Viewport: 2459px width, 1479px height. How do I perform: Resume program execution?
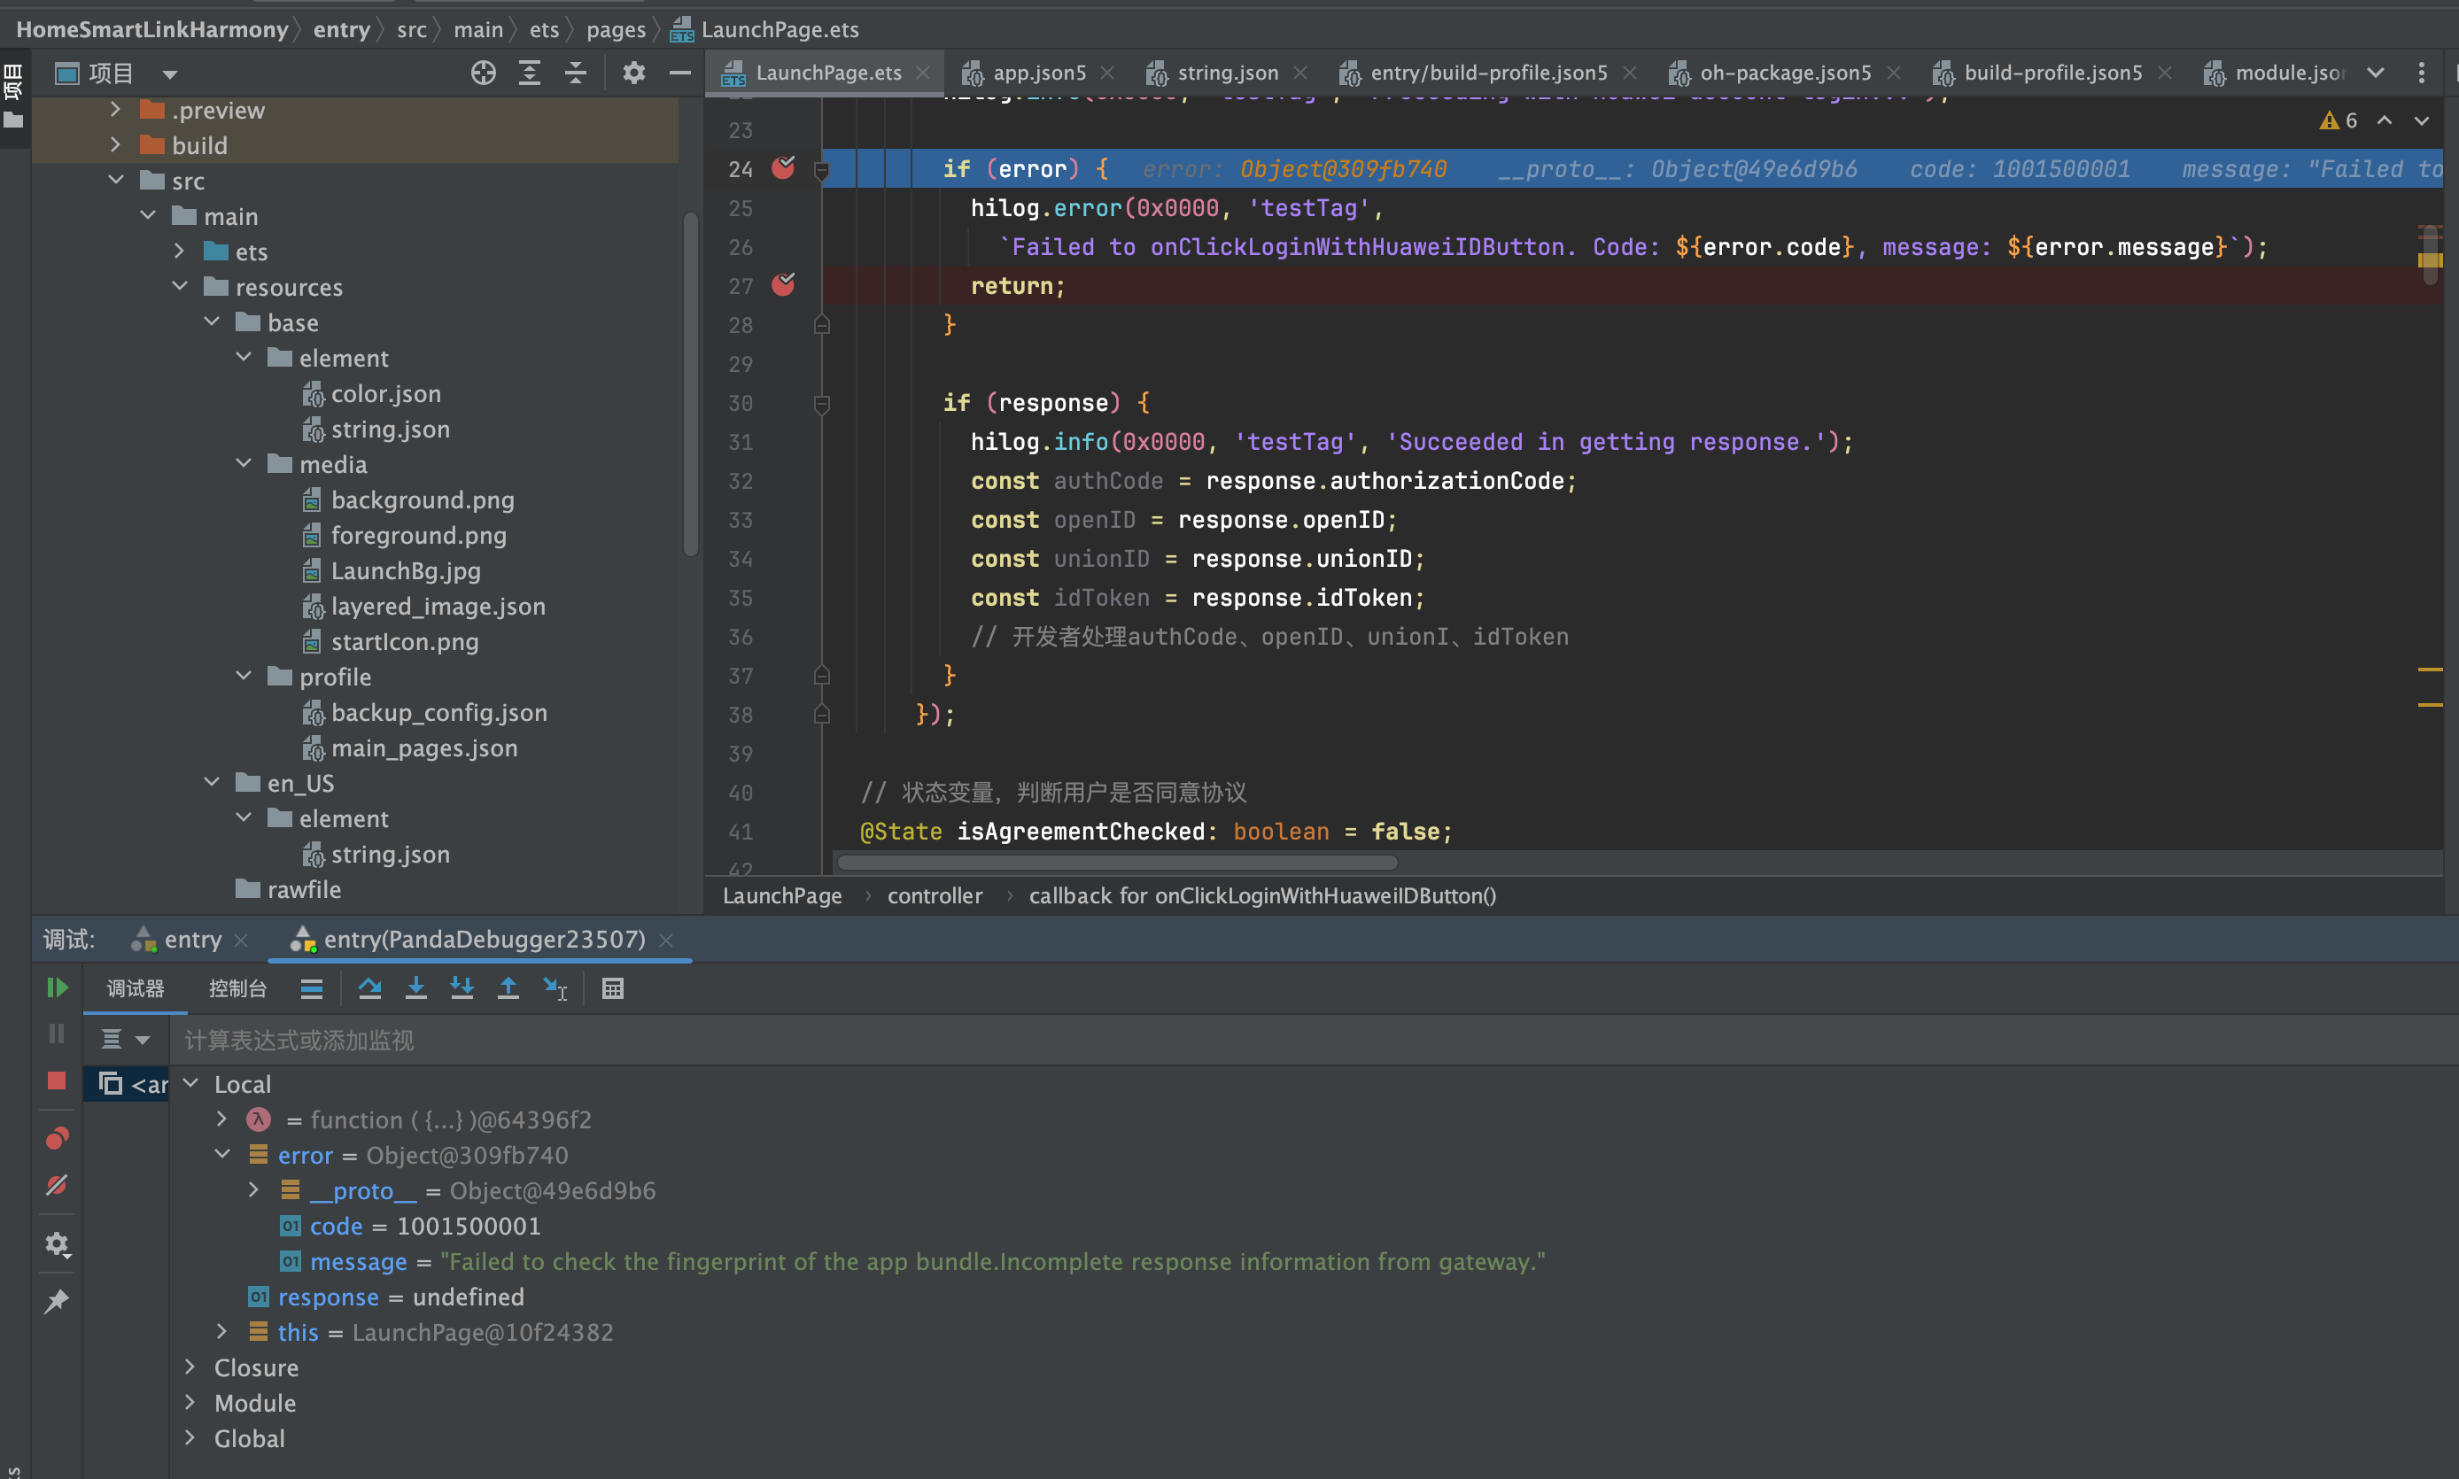pyautogui.click(x=57, y=987)
